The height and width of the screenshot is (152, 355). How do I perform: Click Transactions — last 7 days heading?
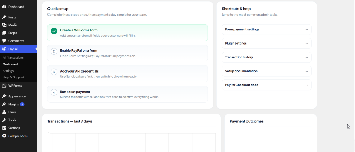pos(69,121)
